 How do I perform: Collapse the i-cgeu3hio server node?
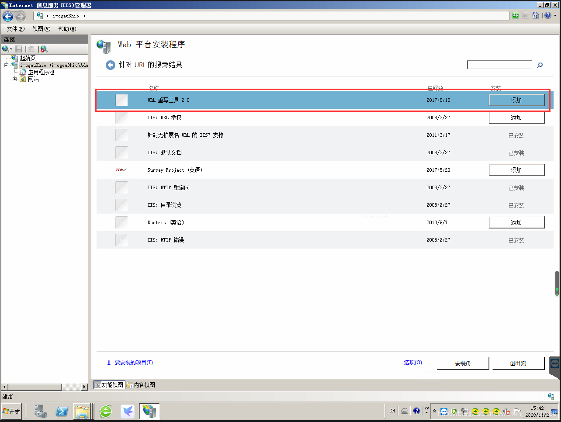7,66
